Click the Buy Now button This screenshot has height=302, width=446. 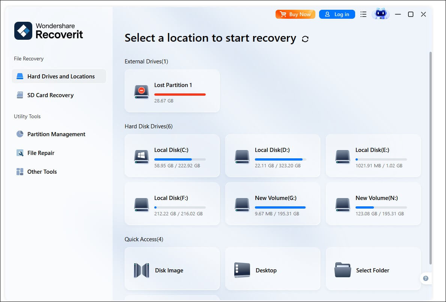295,14
